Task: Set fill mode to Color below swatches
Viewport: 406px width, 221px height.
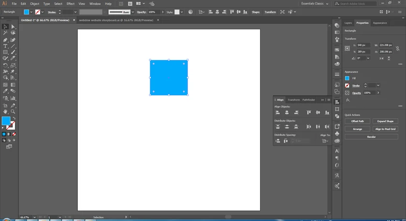Action: pos(4,134)
